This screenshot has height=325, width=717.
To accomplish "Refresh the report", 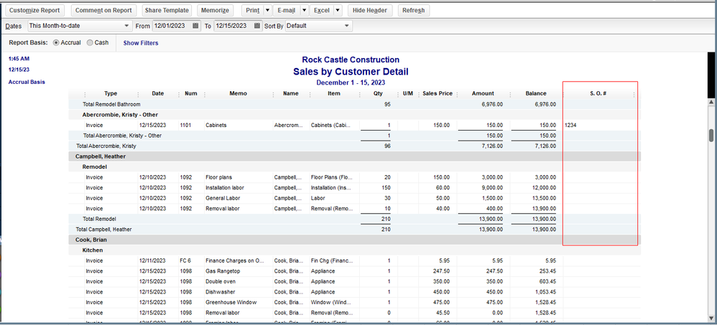I will [x=413, y=11].
